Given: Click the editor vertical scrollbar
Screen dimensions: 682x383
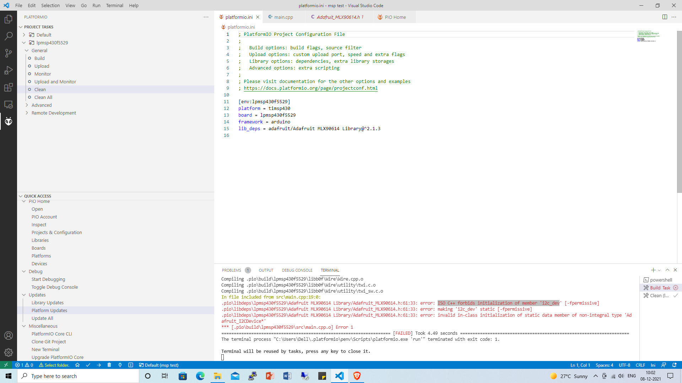Looking at the screenshot, I should (x=679, y=112).
